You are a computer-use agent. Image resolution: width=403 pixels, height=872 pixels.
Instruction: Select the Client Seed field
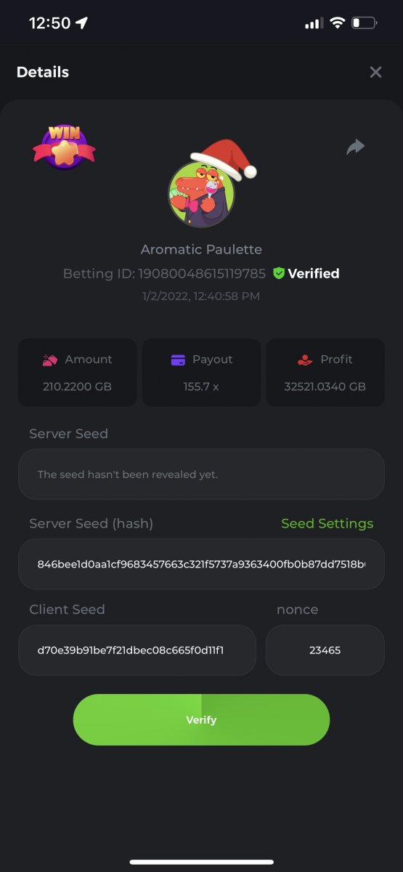click(137, 650)
